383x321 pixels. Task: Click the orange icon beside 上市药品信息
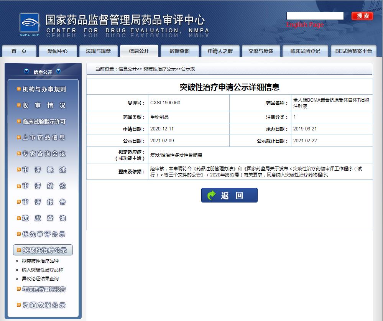[19, 137]
